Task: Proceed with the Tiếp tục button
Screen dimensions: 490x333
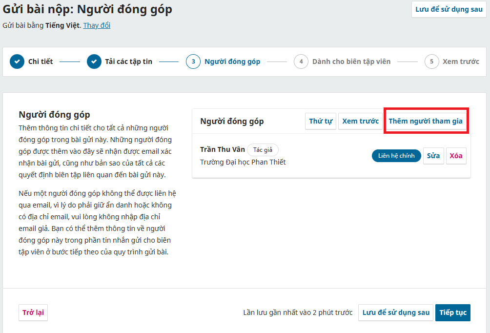Action: pos(452,312)
